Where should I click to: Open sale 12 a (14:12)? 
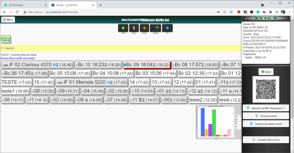[x=202, y=91]
